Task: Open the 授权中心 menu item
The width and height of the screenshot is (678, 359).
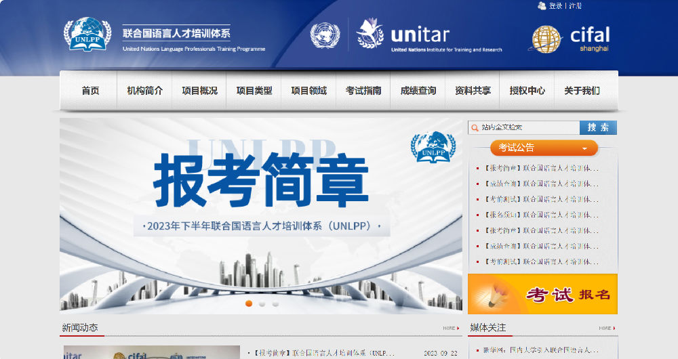Action: click(x=527, y=91)
